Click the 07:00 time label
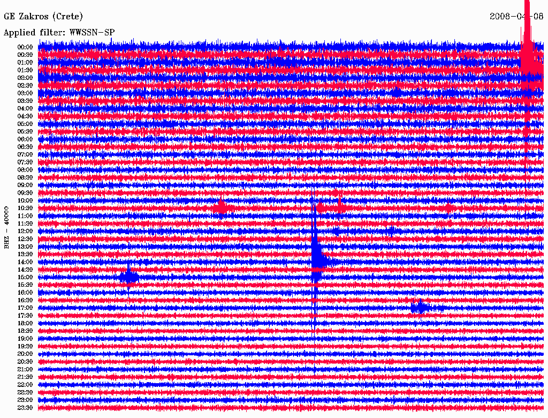548x418 pixels. 25,154
